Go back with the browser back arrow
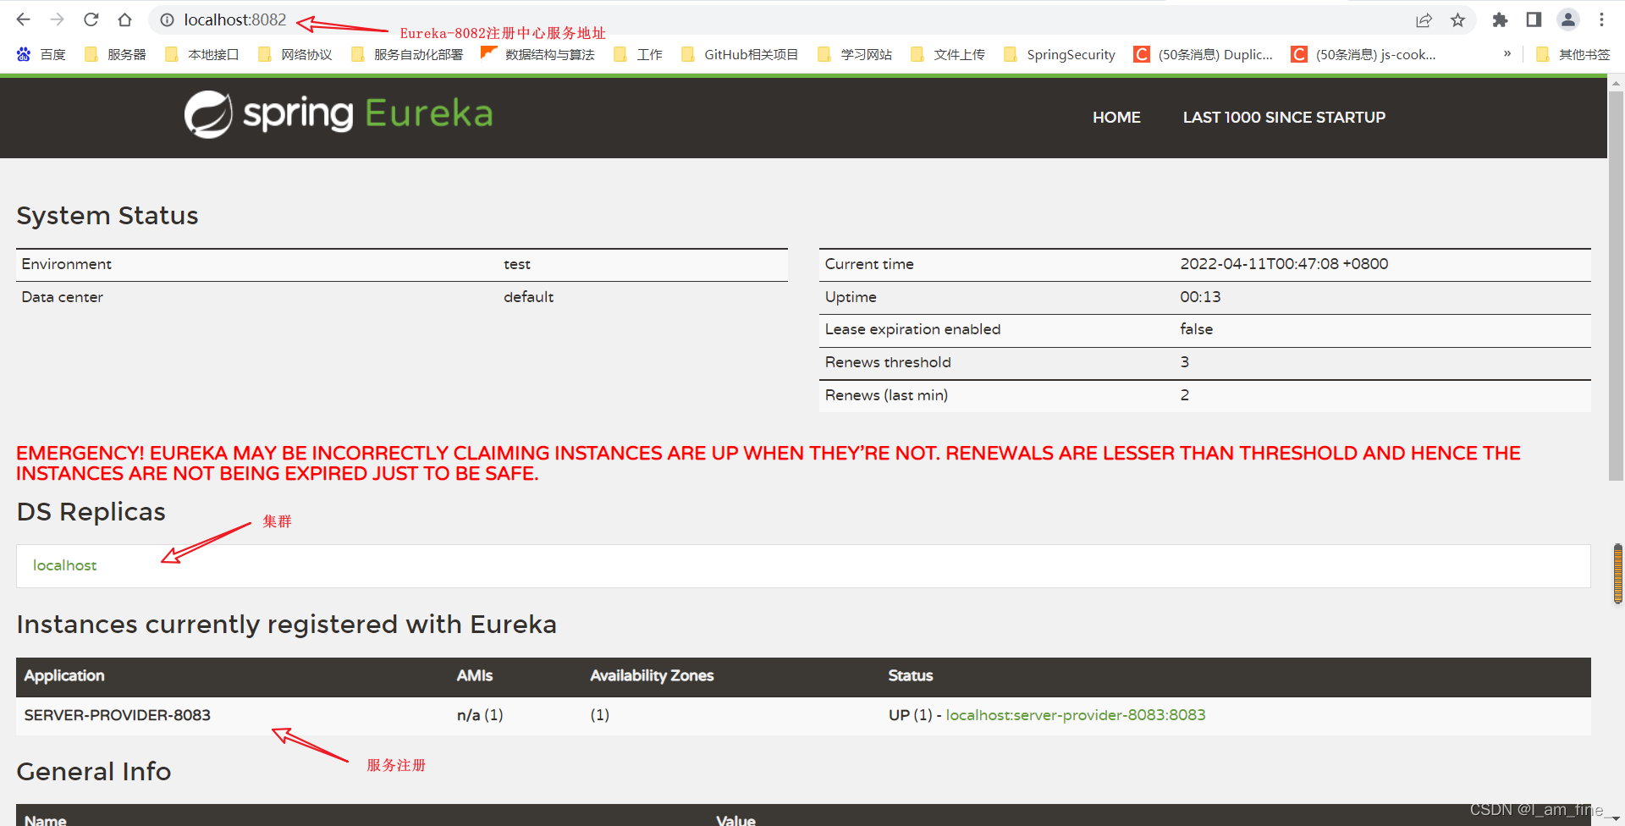The width and height of the screenshot is (1625, 826). click(23, 19)
